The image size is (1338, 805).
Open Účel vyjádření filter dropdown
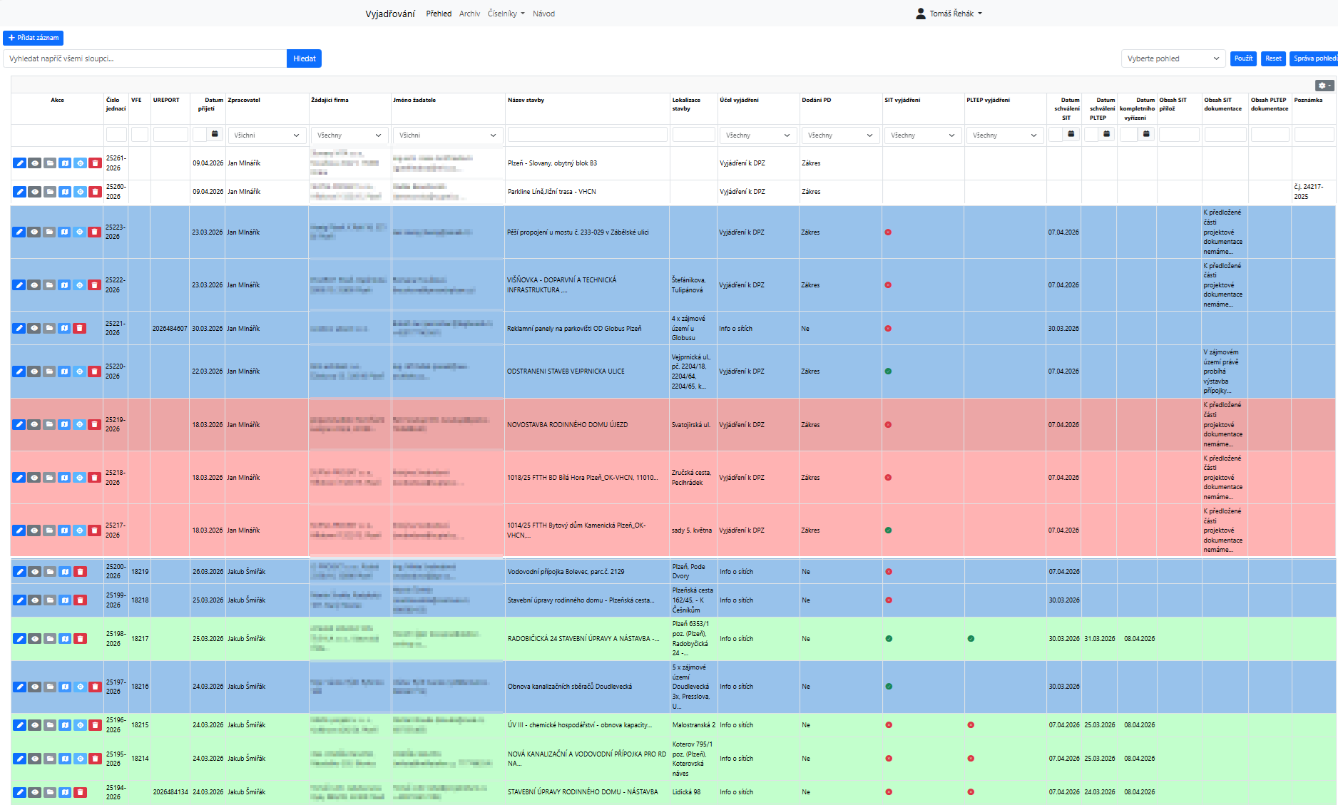point(758,135)
